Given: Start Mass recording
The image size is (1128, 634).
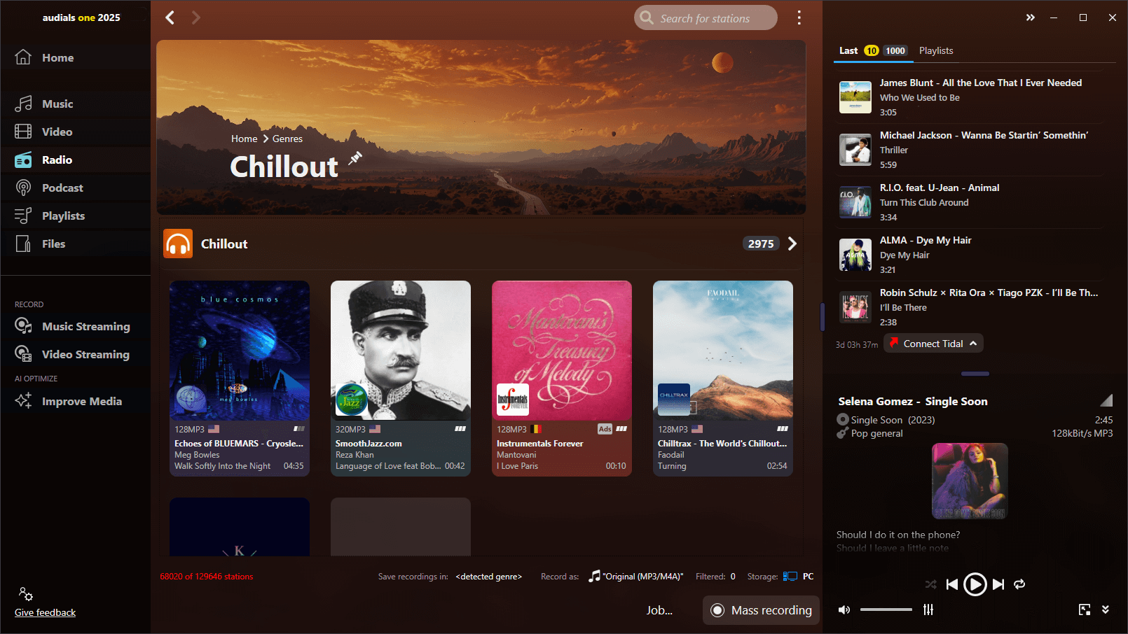Looking at the screenshot, I should pyautogui.click(x=762, y=610).
